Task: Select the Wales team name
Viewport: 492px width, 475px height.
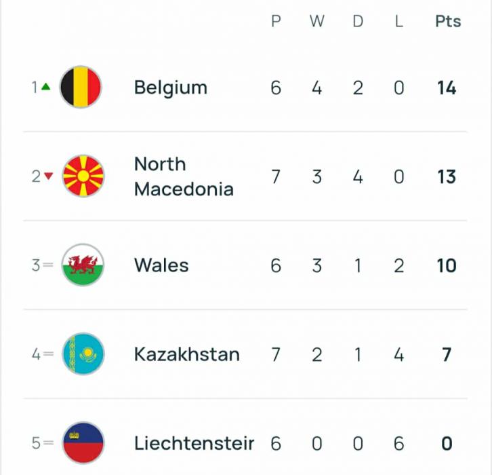Action: point(161,265)
